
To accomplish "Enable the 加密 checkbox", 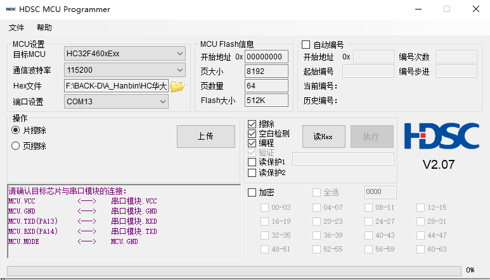I will pyautogui.click(x=252, y=193).
